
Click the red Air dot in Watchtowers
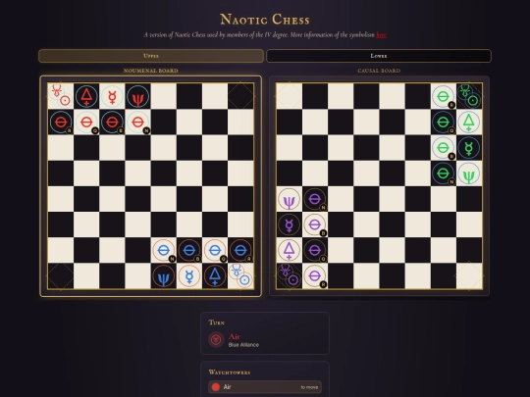(x=216, y=387)
